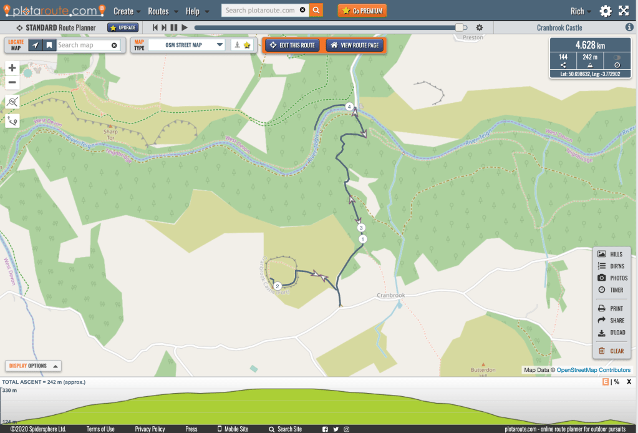The width and height of the screenshot is (638, 433).
Task: Open the Rich account dropdown
Action: tap(581, 11)
